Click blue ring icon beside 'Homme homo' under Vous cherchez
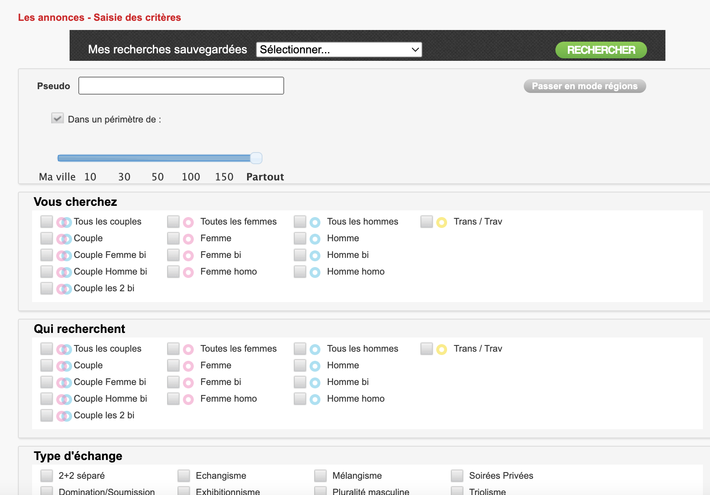Image resolution: width=710 pixels, height=495 pixels. 315,272
